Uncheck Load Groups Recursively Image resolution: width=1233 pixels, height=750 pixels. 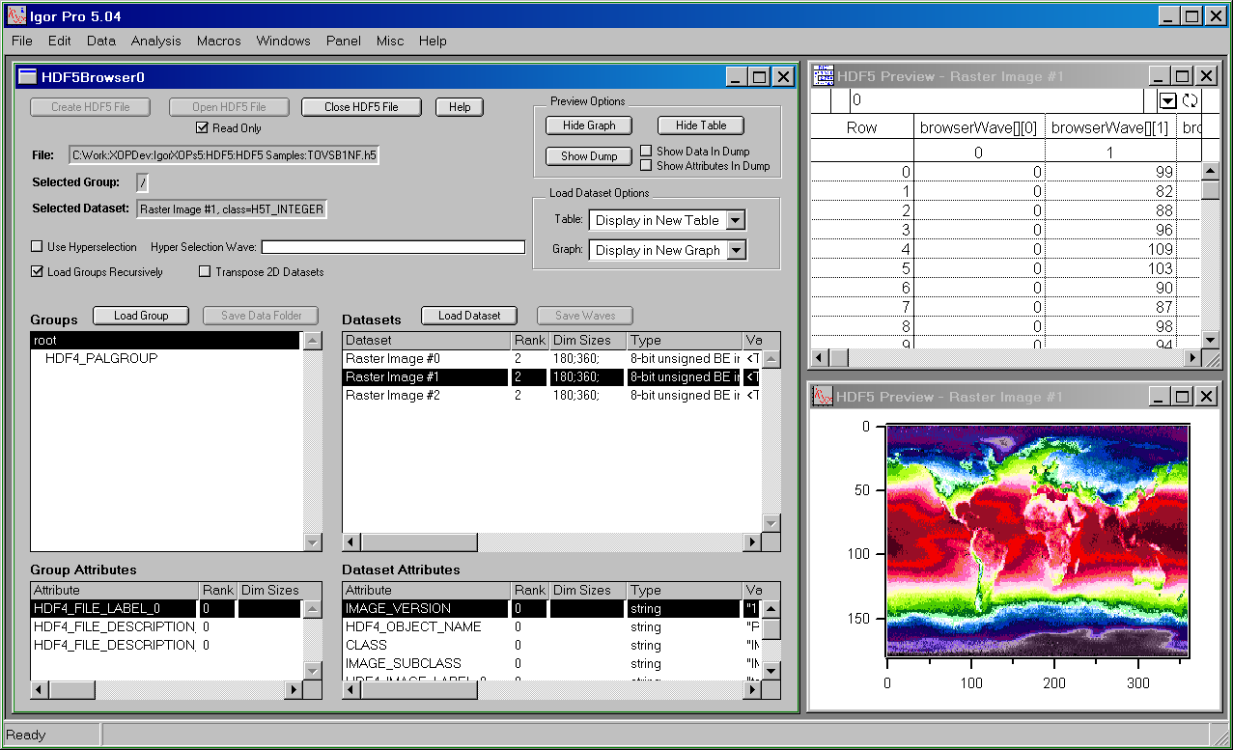pos(38,271)
